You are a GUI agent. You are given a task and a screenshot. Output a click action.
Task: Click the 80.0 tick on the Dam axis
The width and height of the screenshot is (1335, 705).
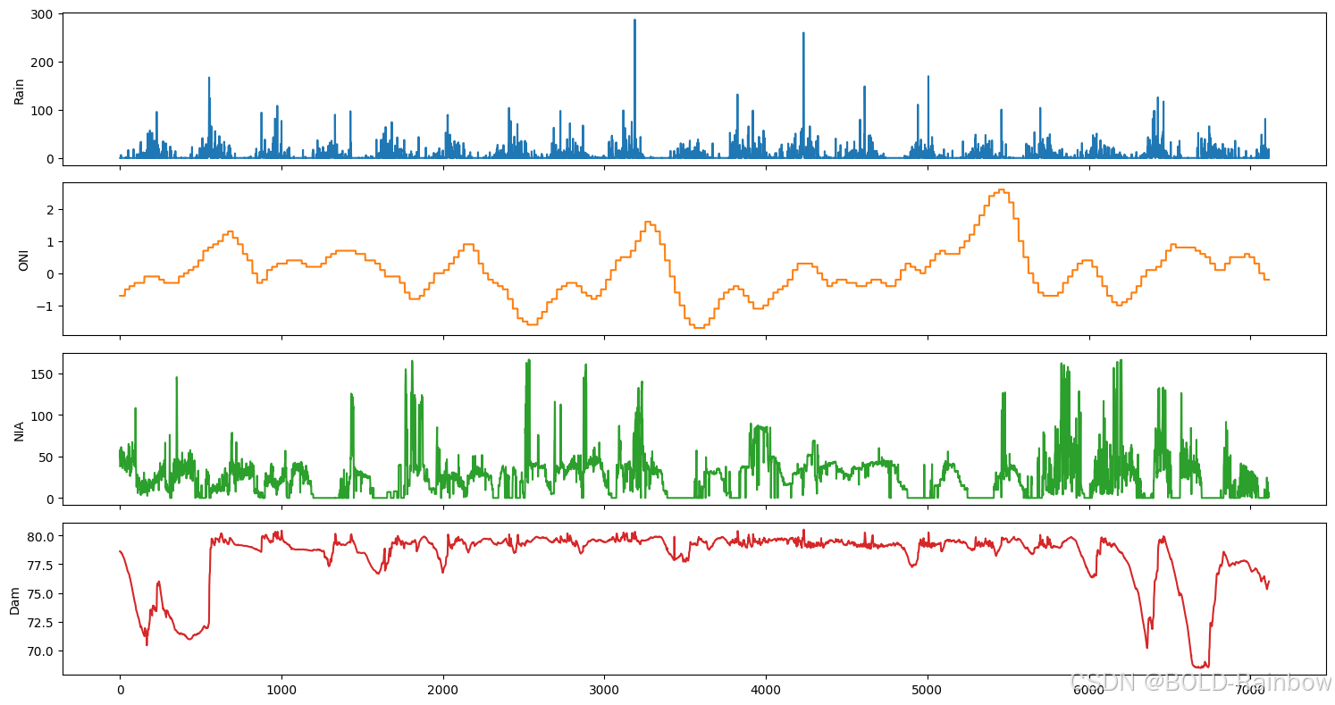click(38, 536)
